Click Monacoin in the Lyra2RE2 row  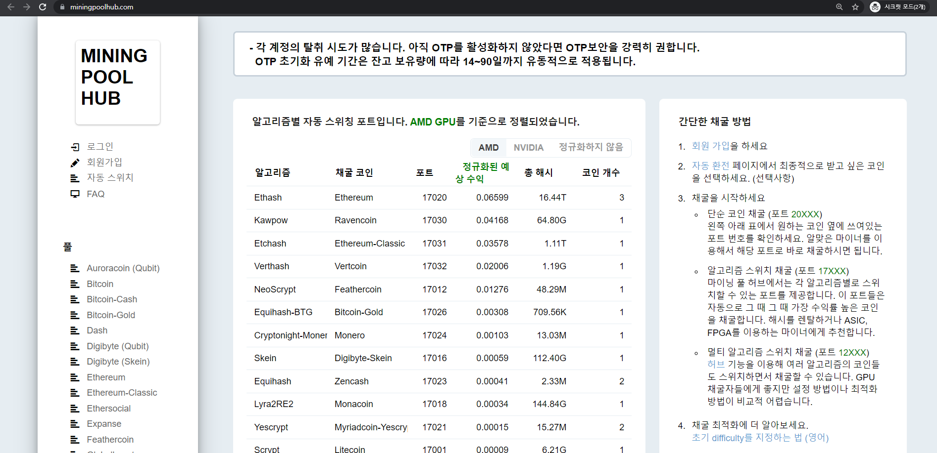(353, 404)
